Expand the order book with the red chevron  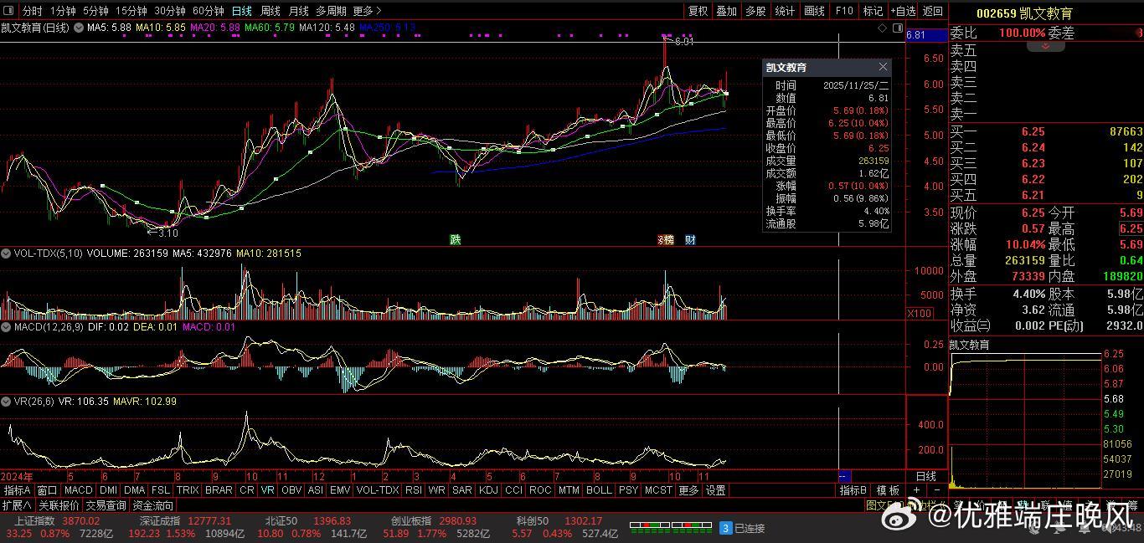[x=1045, y=46]
